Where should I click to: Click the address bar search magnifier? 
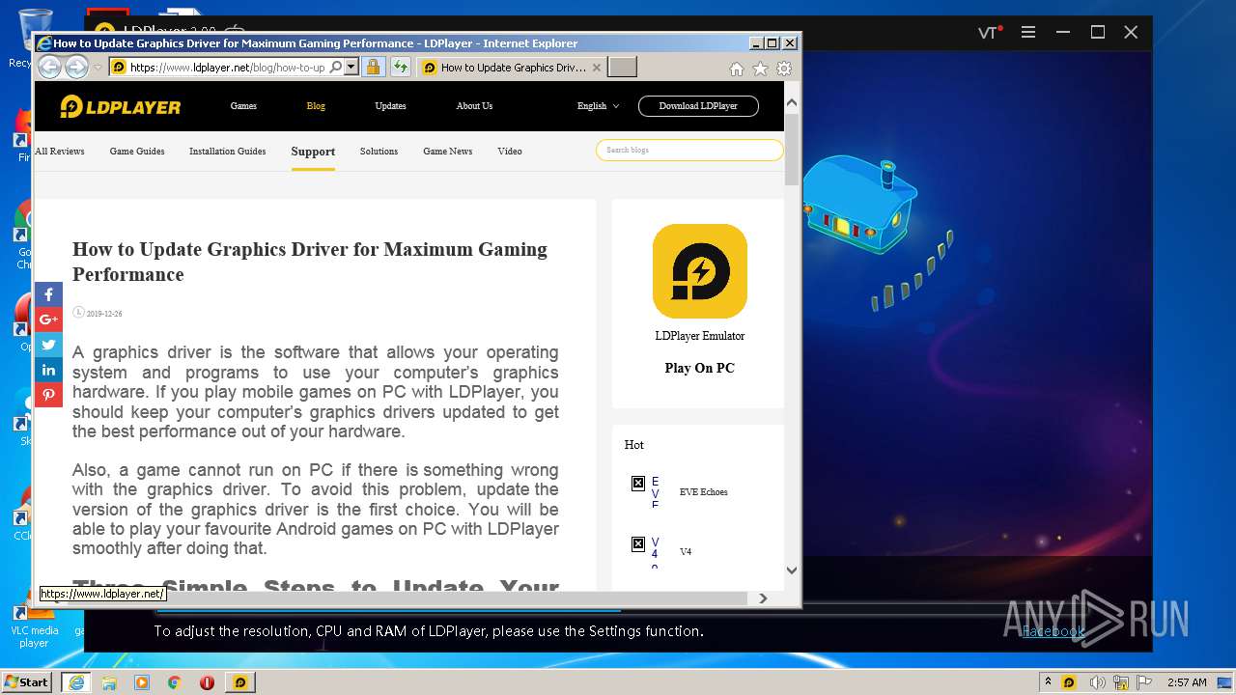(336, 68)
